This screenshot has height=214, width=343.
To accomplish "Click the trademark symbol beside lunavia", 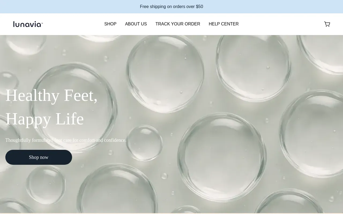I will 42,23.
